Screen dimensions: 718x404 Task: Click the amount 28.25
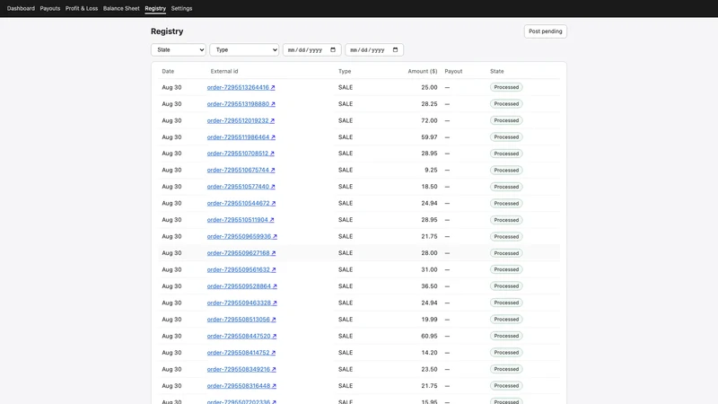coord(429,104)
